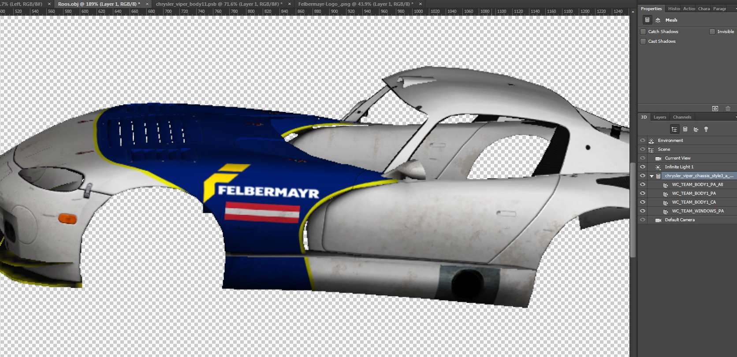Select the WC_TEAM_BODY1_CA material row
This screenshot has height=357, width=737.
687,202
